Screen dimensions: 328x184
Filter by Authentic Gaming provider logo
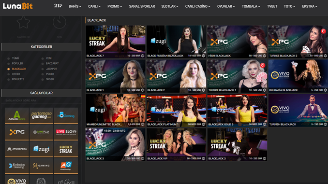pyautogui.click(x=17, y=115)
